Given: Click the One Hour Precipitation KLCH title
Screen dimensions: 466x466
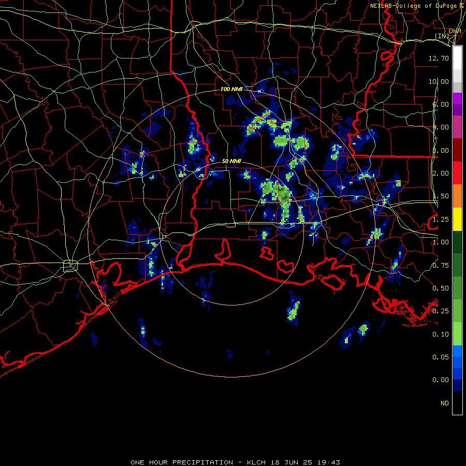Looking at the screenshot, I should coord(235,462).
